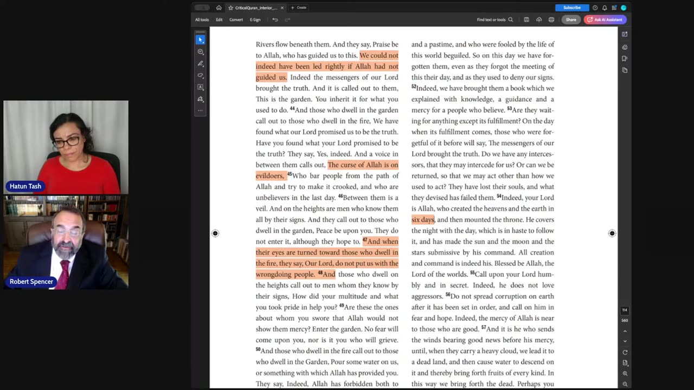Image resolution: width=694 pixels, height=390 pixels.
Task: Click the Hatun Tash video thumbnail
Action: pos(66,147)
